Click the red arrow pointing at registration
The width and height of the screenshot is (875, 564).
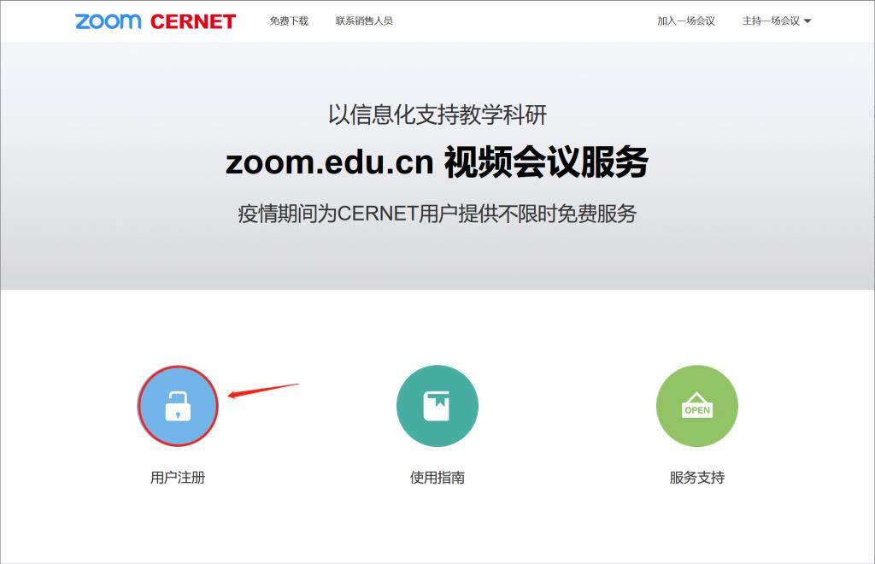[262, 391]
